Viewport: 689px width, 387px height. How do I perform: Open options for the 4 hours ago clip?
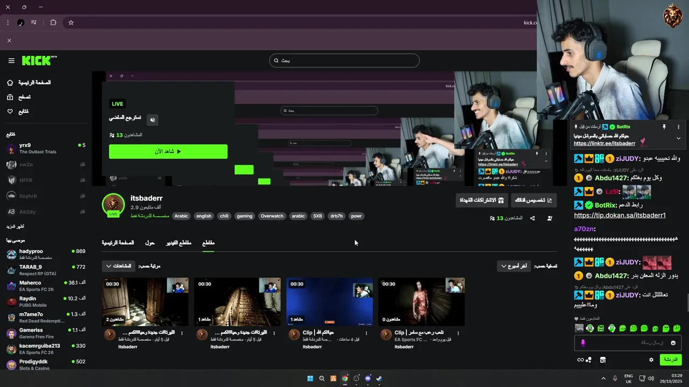(366, 333)
